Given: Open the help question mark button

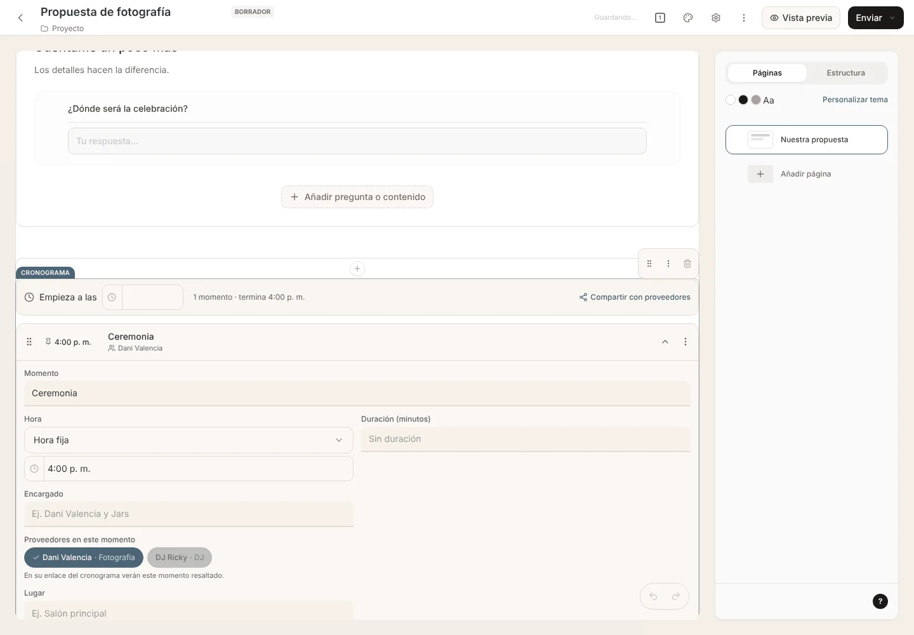Looking at the screenshot, I should tap(880, 601).
